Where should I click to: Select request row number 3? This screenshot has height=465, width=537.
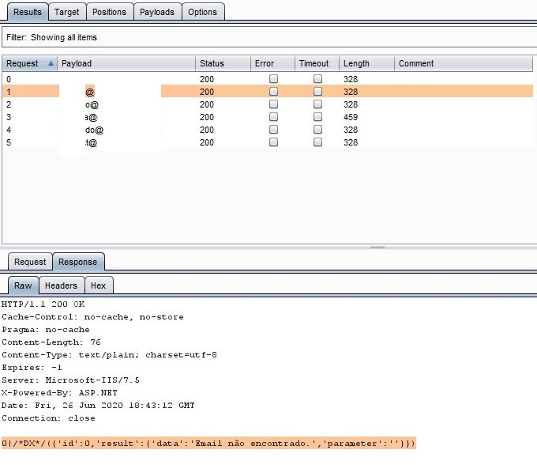coord(268,117)
